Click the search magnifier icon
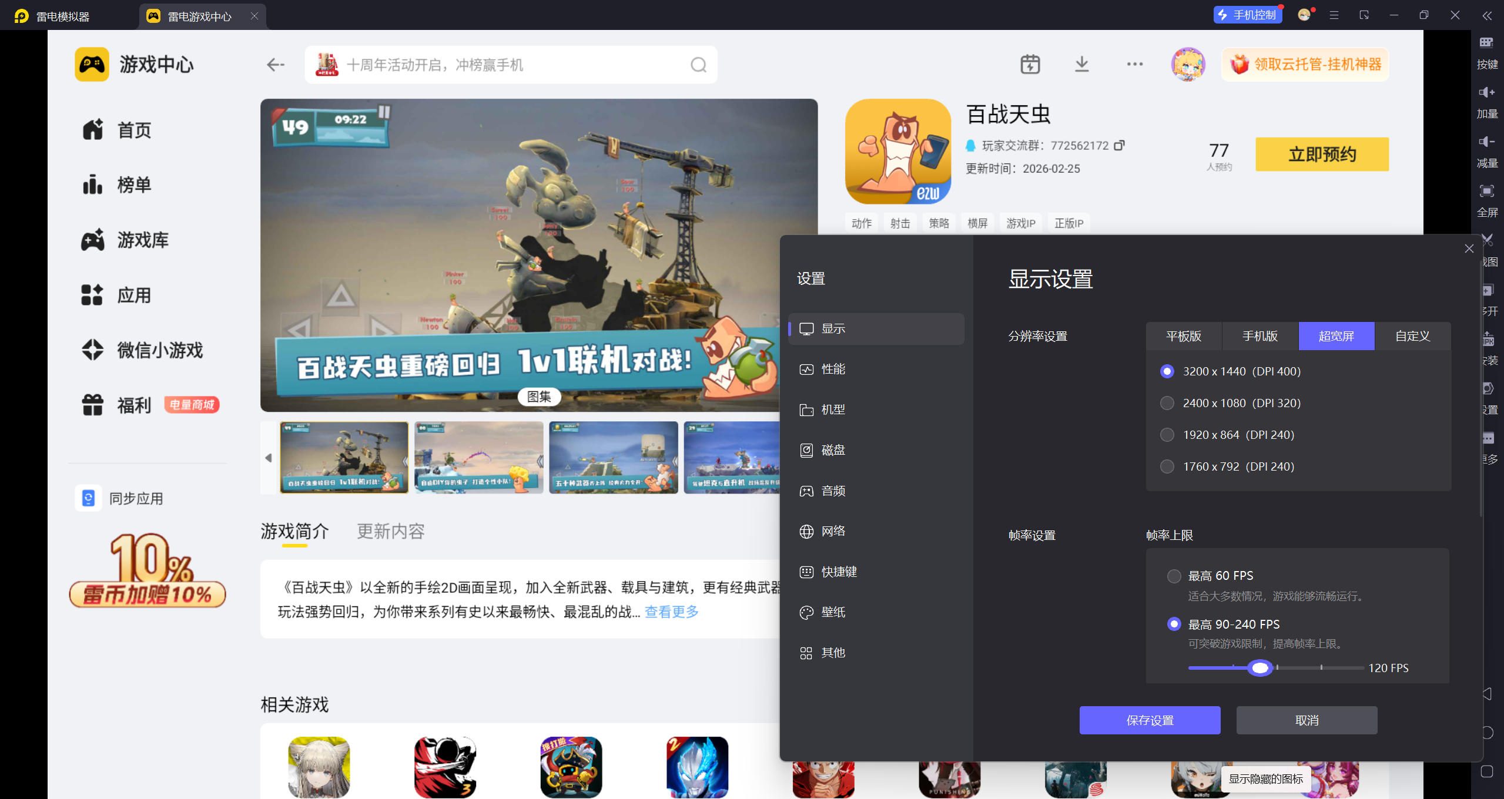The height and width of the screenshot is (799, 1504). click(x=698, y=65)
